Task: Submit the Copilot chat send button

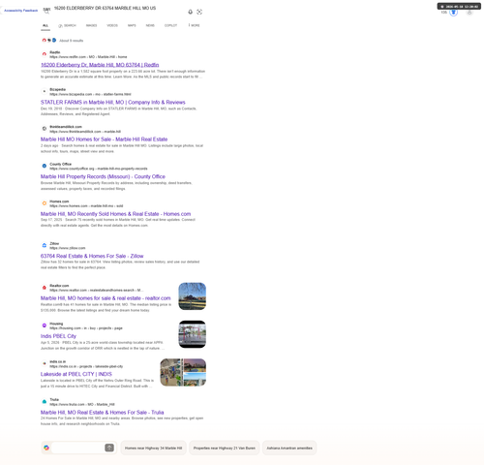Action: pos(109,448)
